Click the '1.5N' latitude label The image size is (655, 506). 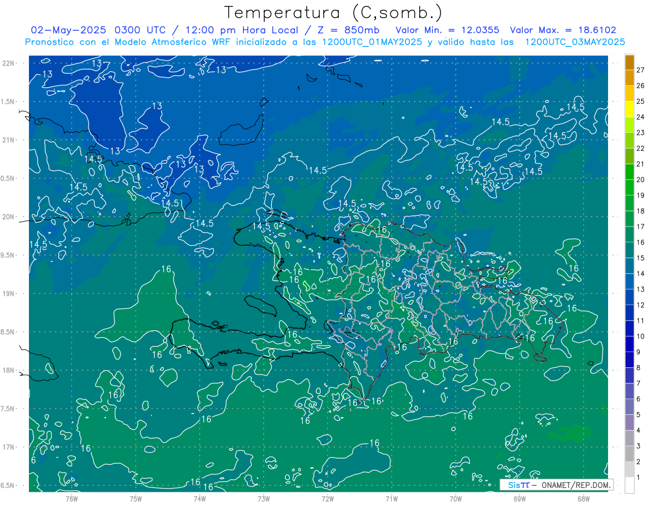pos(8,102)
